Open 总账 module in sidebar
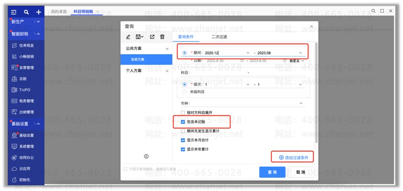The image size is (403, 191). click(x=19, y=79)
